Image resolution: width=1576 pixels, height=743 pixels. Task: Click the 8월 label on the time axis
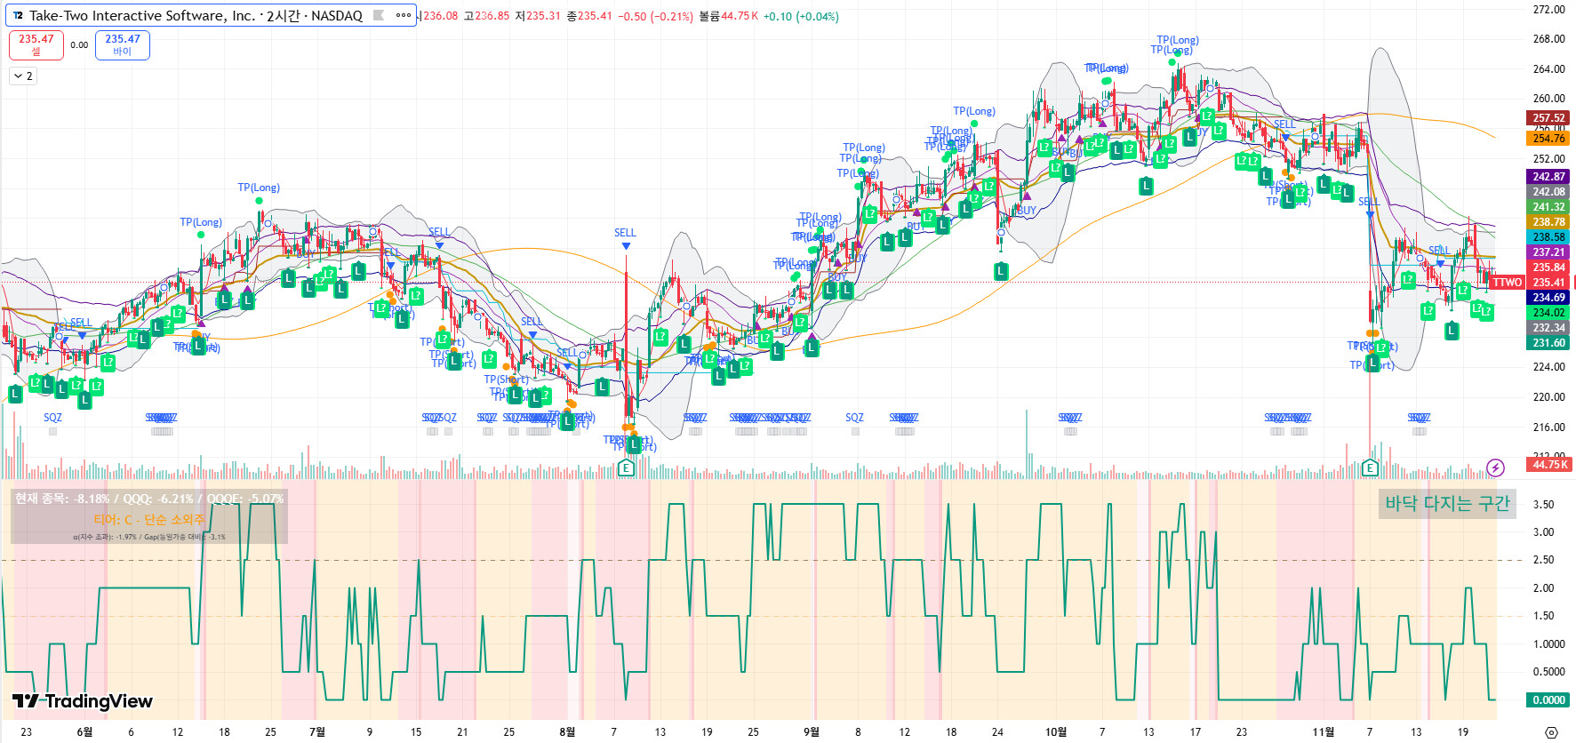(567, 732)
